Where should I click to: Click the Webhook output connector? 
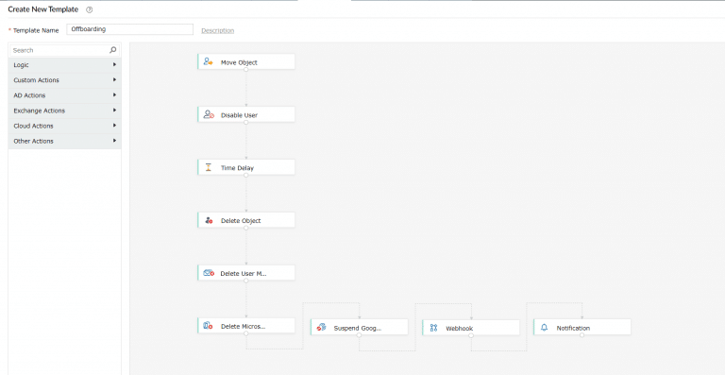point(471,335)
